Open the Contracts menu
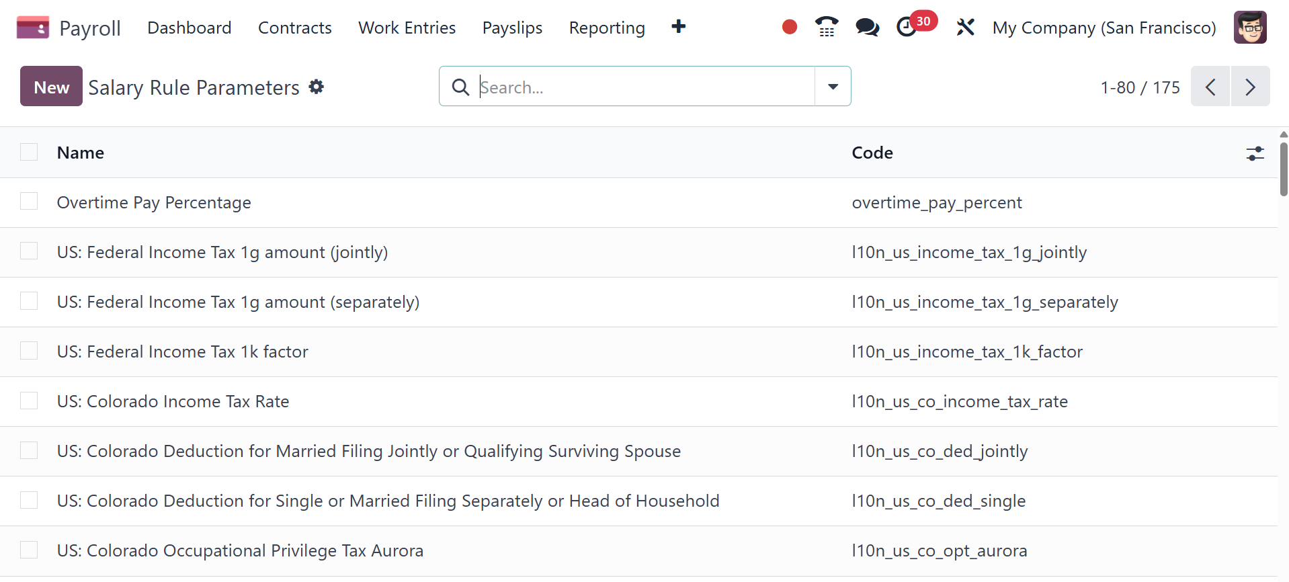Screen dimensions: 1289x582 click(x=294, y=28)
